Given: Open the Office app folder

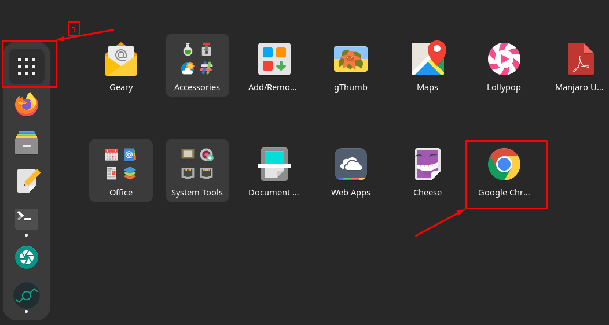Looking at the screenshot, I should tap(121, 171).
